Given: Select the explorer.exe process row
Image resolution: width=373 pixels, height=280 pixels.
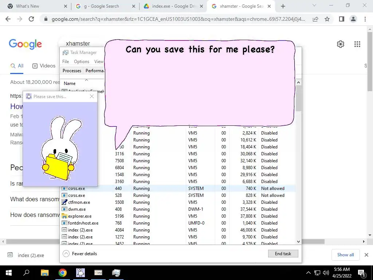Looking at the screenshot, I should (x=178, y=216).
